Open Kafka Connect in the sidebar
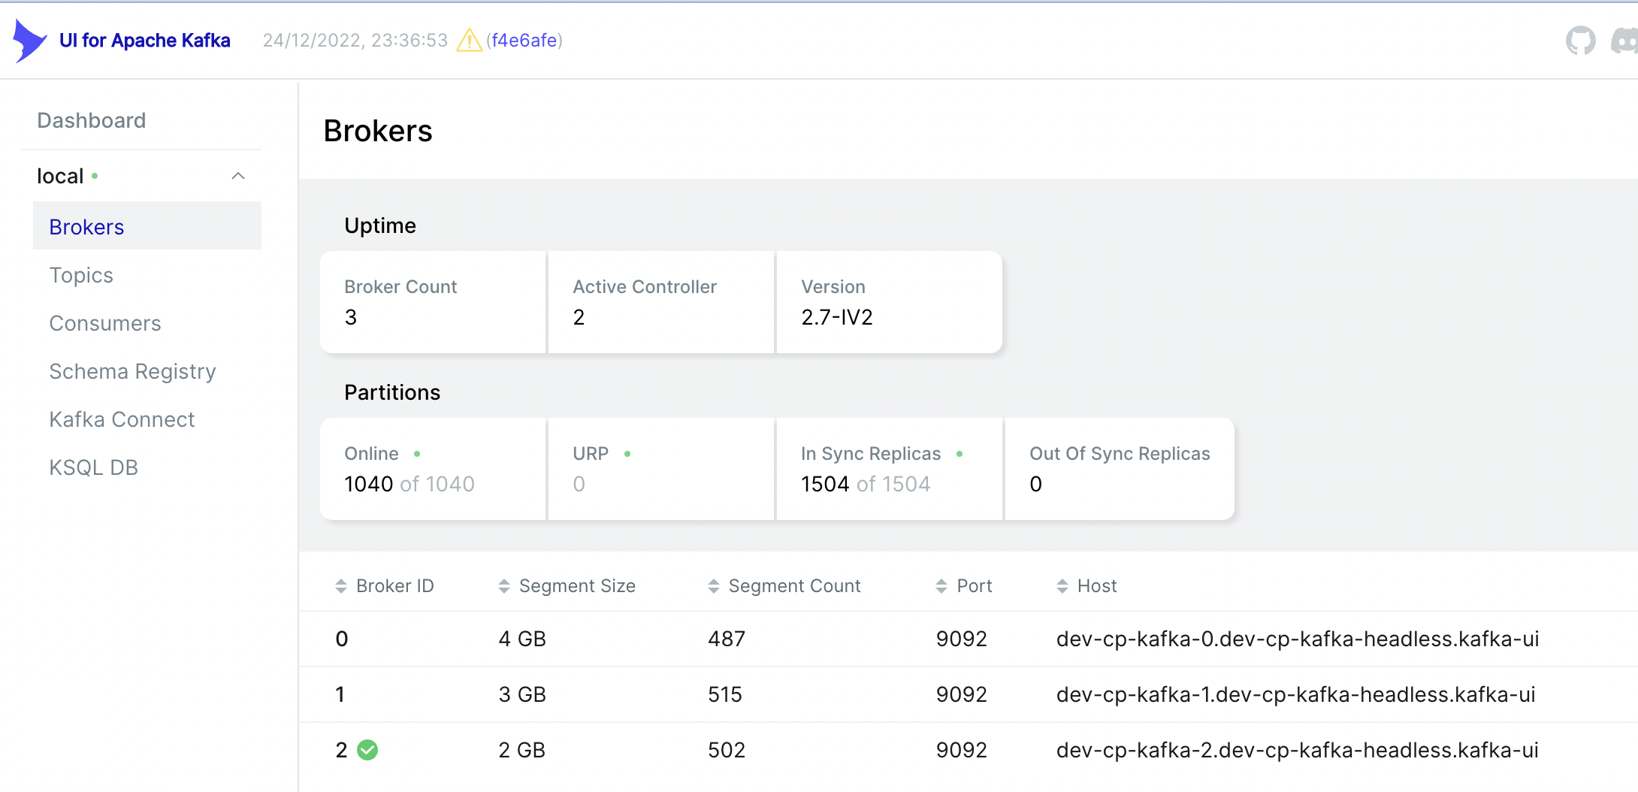Screen dimensions: 1638x792 [x=122, y=419]
